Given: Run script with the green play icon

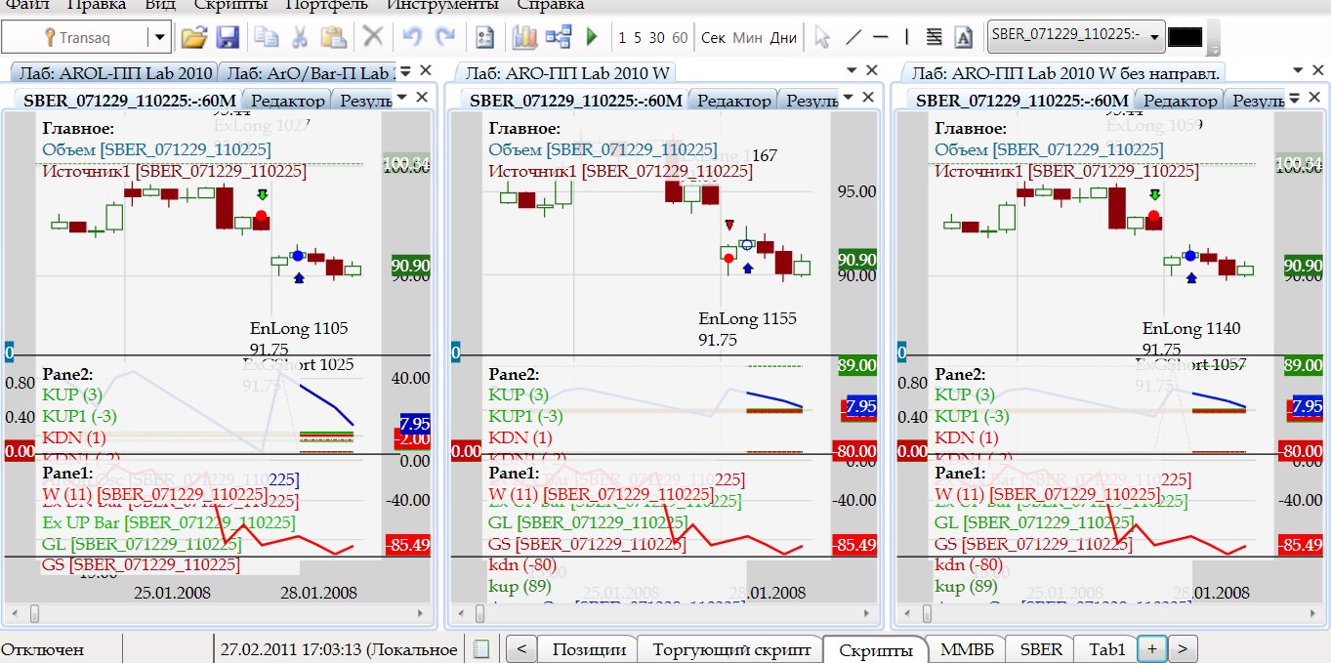Looking at the screenshot, I should click(591, 38).
